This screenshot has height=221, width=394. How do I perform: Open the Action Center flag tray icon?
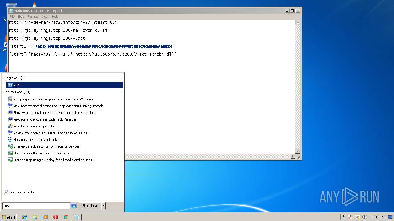[x=350, y=217]
